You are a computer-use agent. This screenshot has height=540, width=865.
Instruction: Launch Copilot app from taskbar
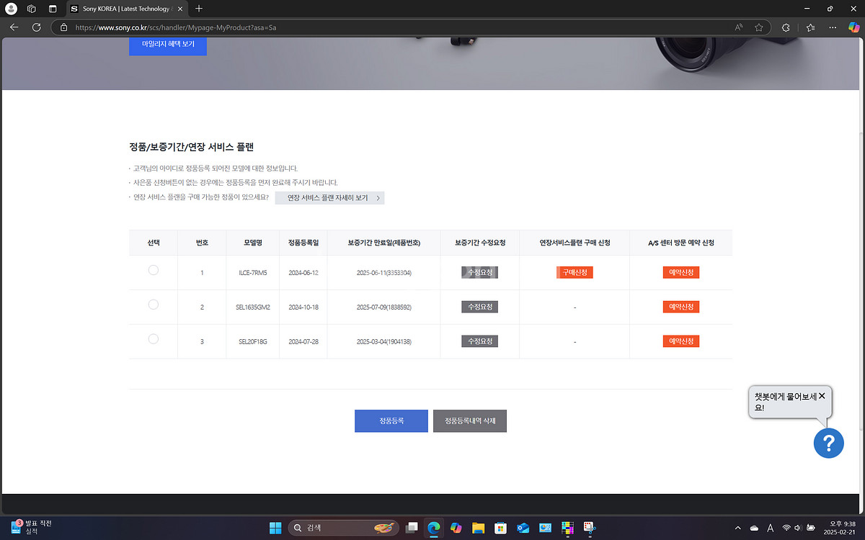point(456,528)
